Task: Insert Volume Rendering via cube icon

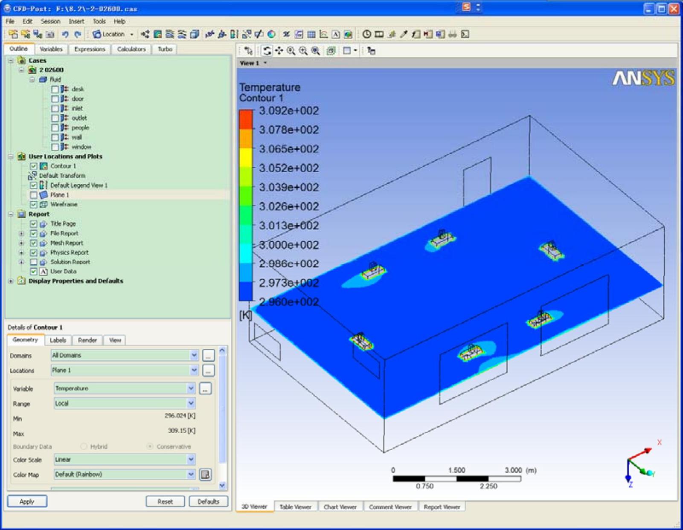Action: click(195, 34)
